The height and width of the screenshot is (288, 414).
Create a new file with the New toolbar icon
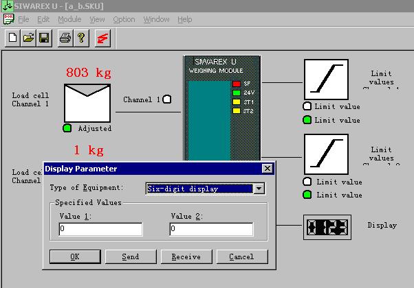[12, 38]
